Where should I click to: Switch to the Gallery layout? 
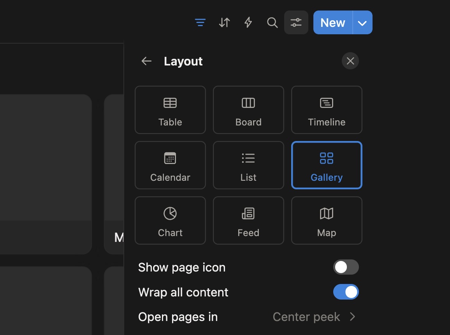(x=327, y=165)
